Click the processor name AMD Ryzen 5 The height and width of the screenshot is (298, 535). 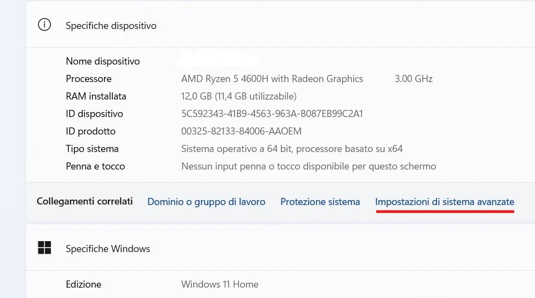[x=272, y=79]
